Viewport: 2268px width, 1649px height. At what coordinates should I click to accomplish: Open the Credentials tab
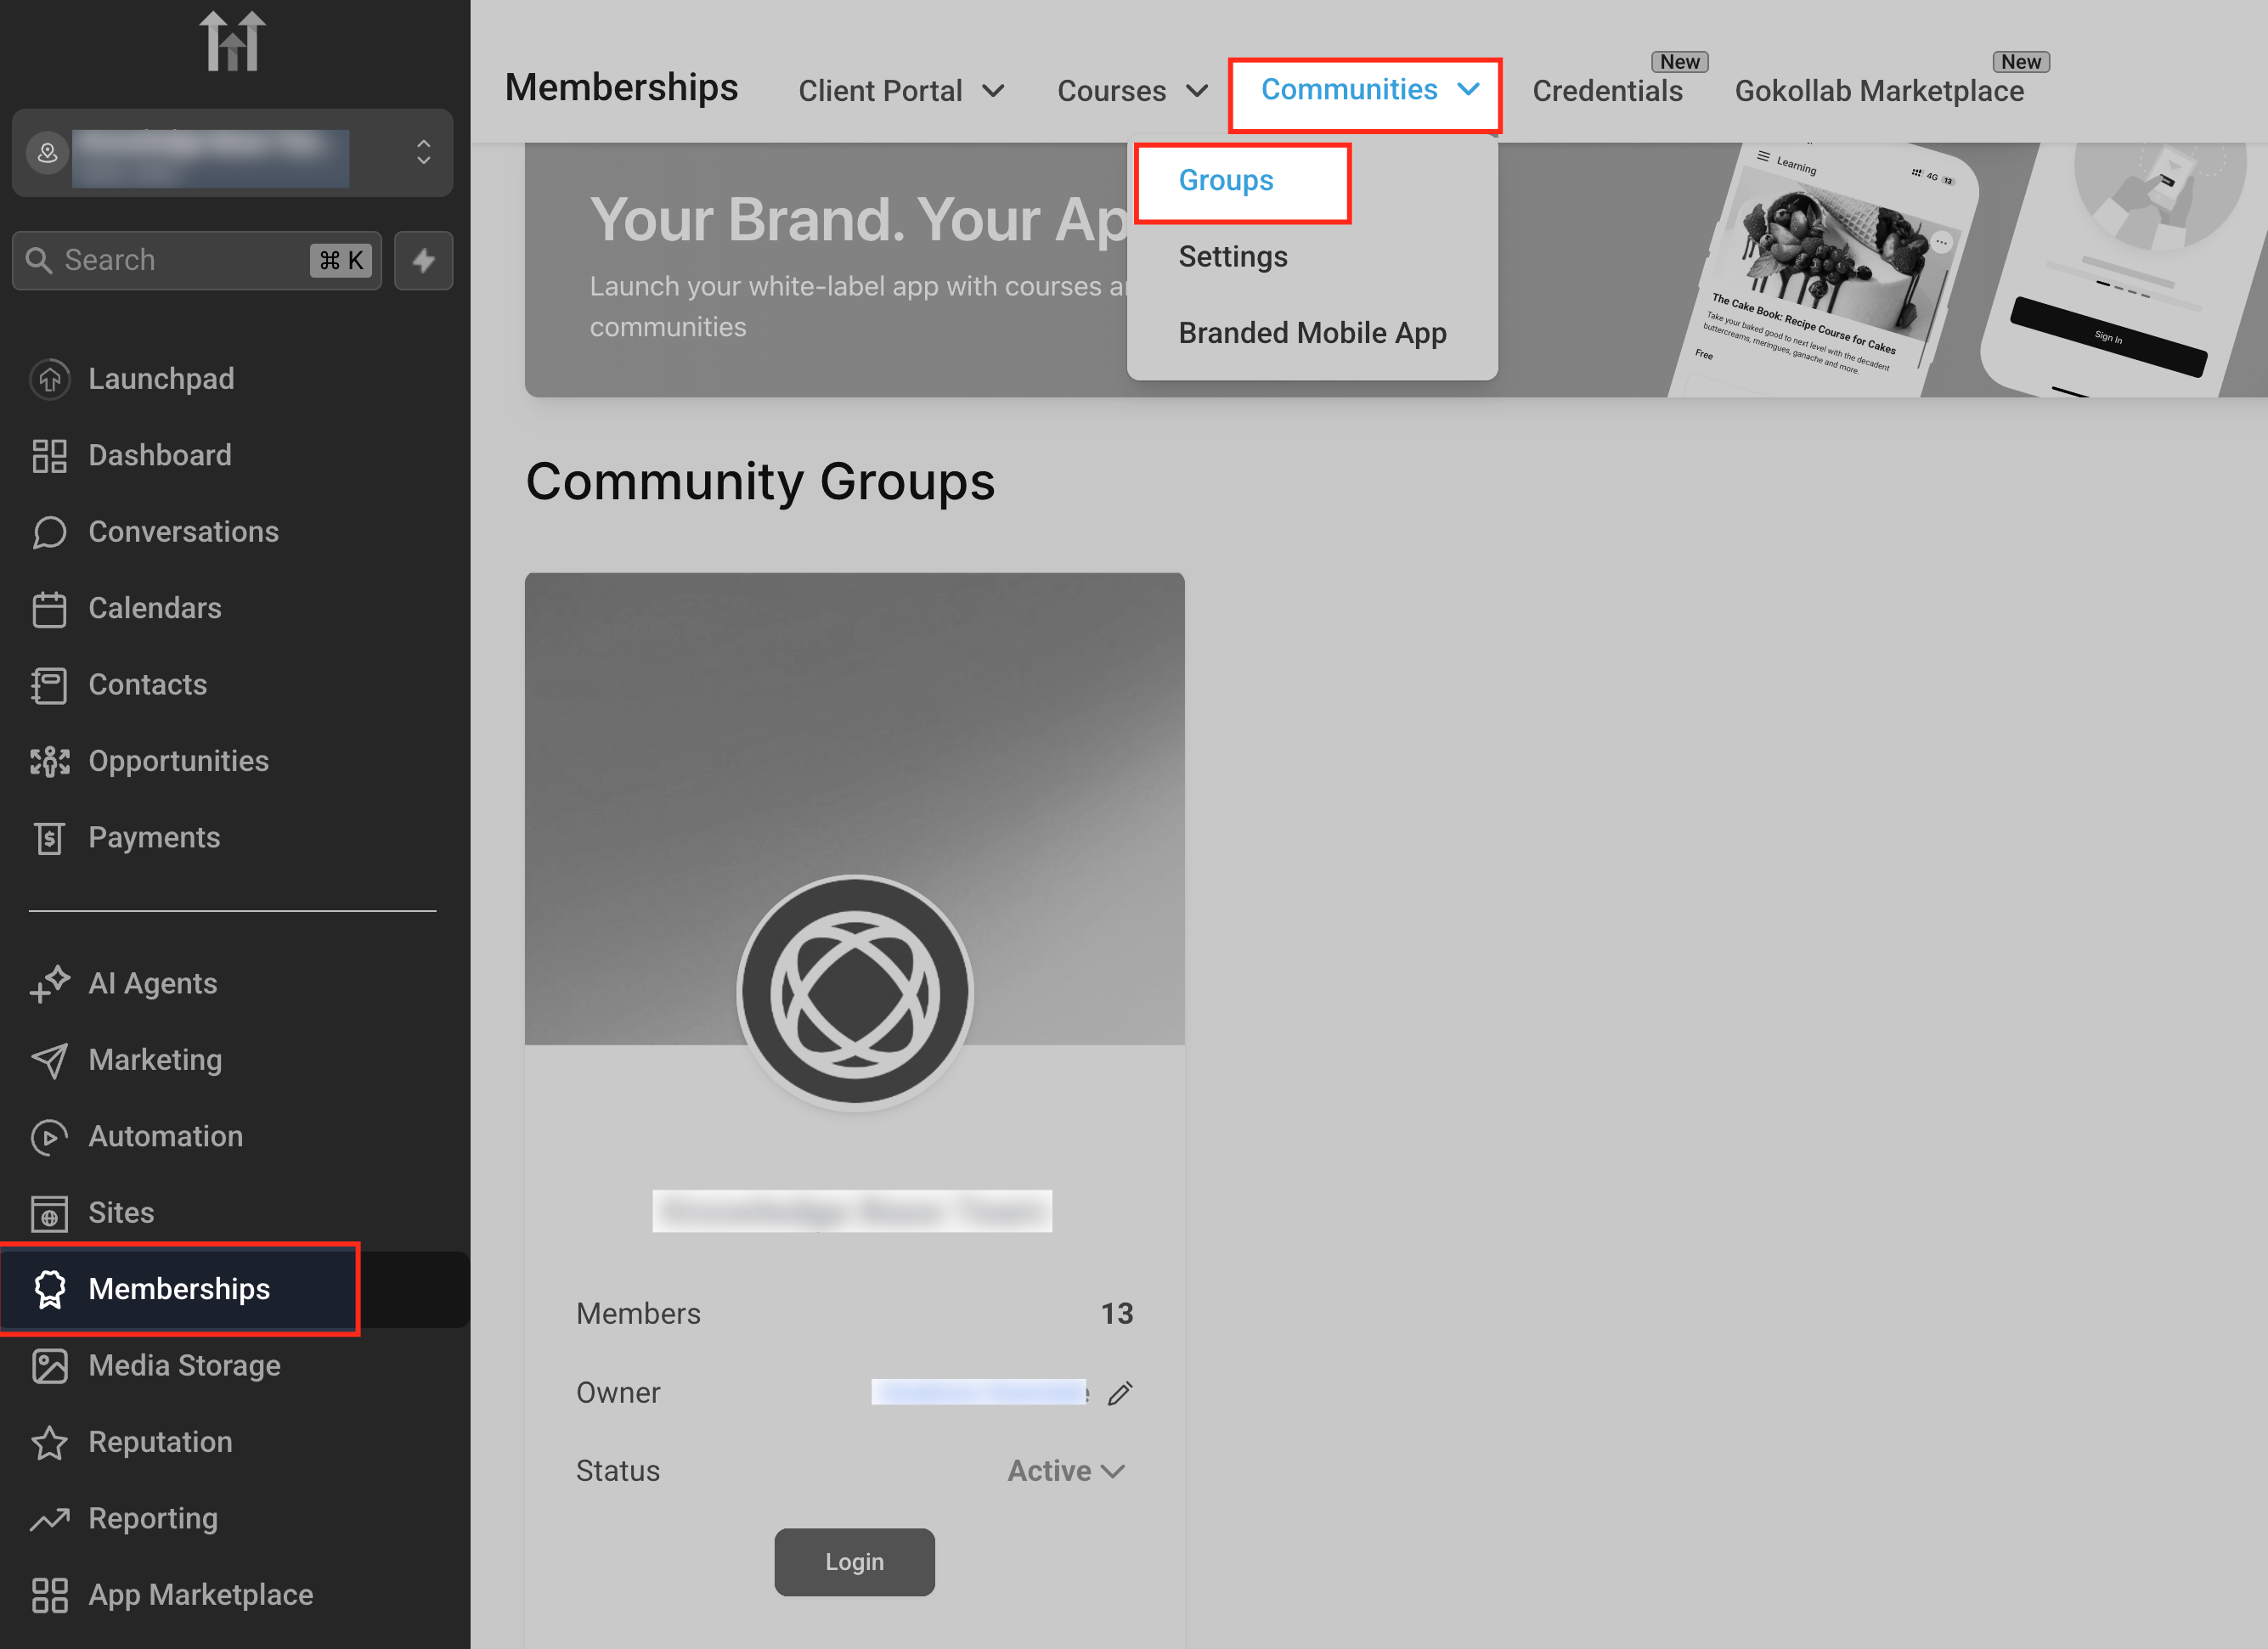(1606, 91)
